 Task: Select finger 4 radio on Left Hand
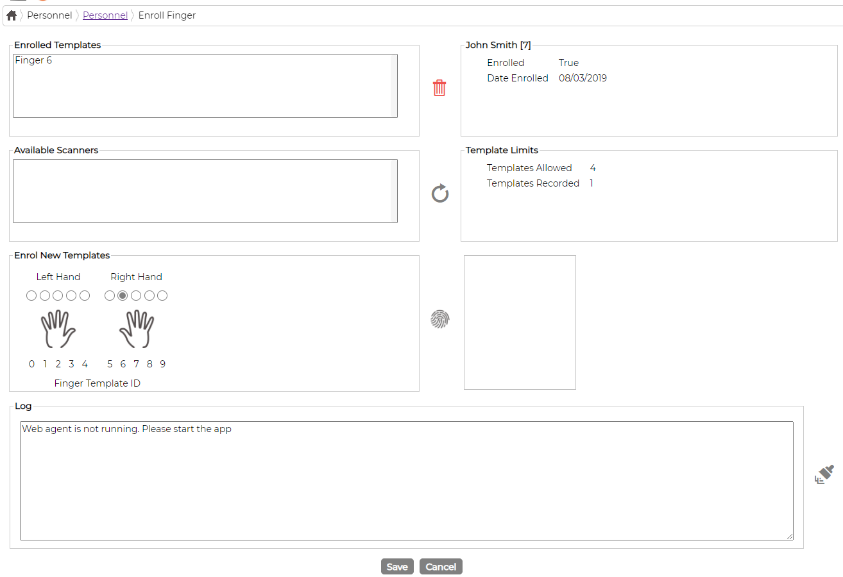pyautogui.click(x=85, y=296)
